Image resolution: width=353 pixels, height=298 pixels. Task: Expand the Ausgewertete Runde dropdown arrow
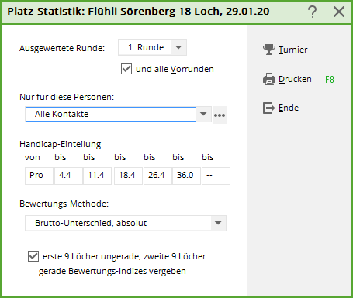tap(178, 47)
